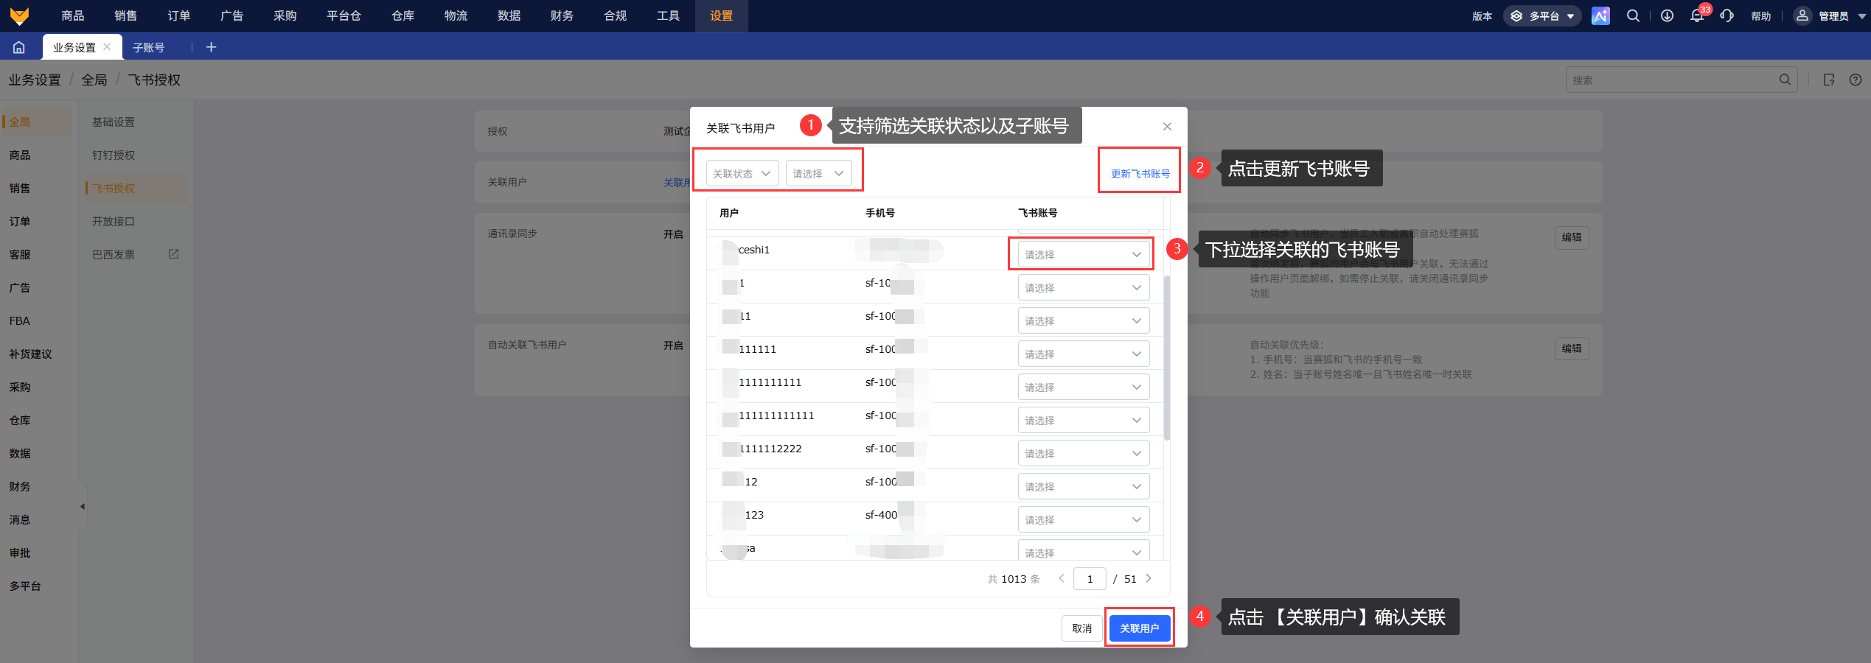The image size is (1871, 663).
Task: Open the 关联状态 filter dropdown
Action: [x=742, y=173]
